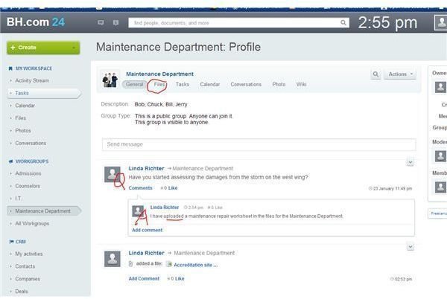This screenshot has height=299, width=447.
Task: Open Photos in sidebar
Action: pyautogui.click(x=23, y=131)
